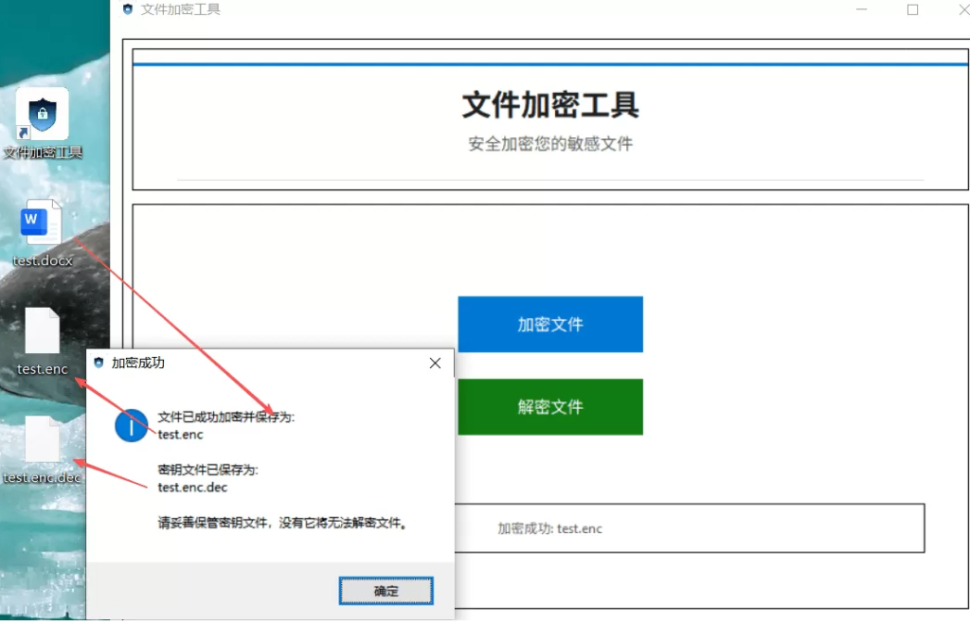Screen dimensions: 970x623
Task: Click the test.enc.dec filename in dialog
Action: pyautogui.click(x=192, y=487)
